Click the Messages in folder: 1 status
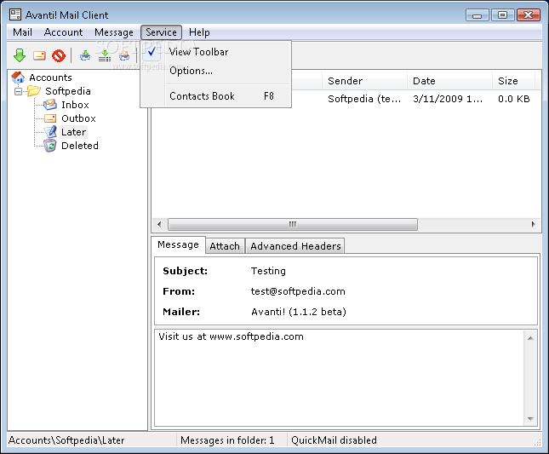Viewport: 549px width, 454px height. click(x=227, y=440)
